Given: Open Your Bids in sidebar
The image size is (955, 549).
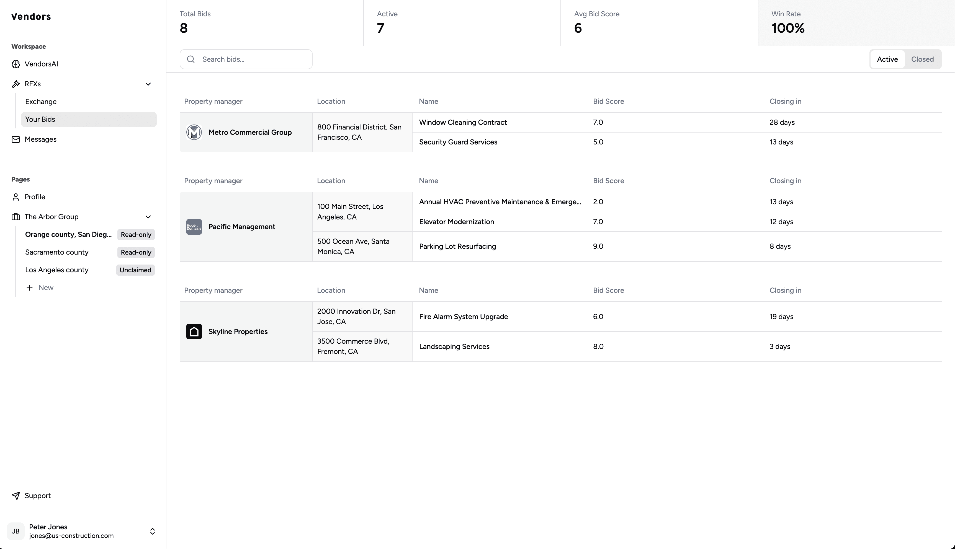Looking at the screenshot, I should [40, 120].
